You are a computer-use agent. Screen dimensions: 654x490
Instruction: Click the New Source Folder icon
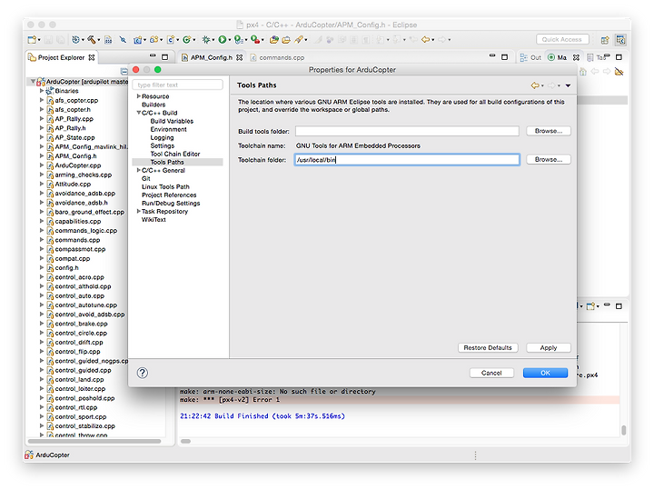tap(154, 40)
